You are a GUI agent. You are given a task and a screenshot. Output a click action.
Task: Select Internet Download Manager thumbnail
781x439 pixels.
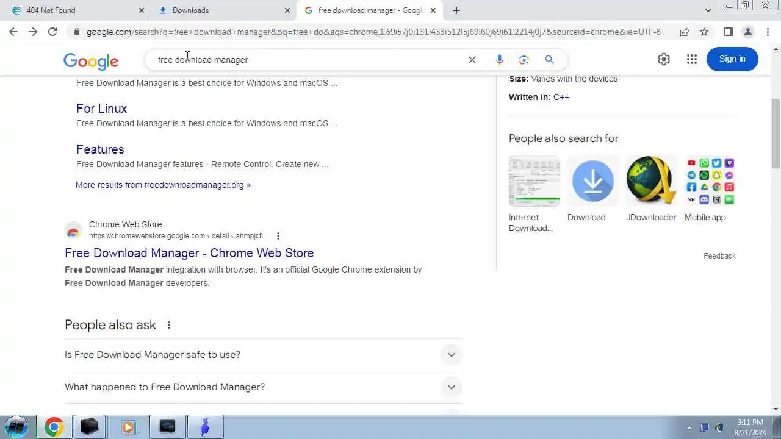[534, 181]
